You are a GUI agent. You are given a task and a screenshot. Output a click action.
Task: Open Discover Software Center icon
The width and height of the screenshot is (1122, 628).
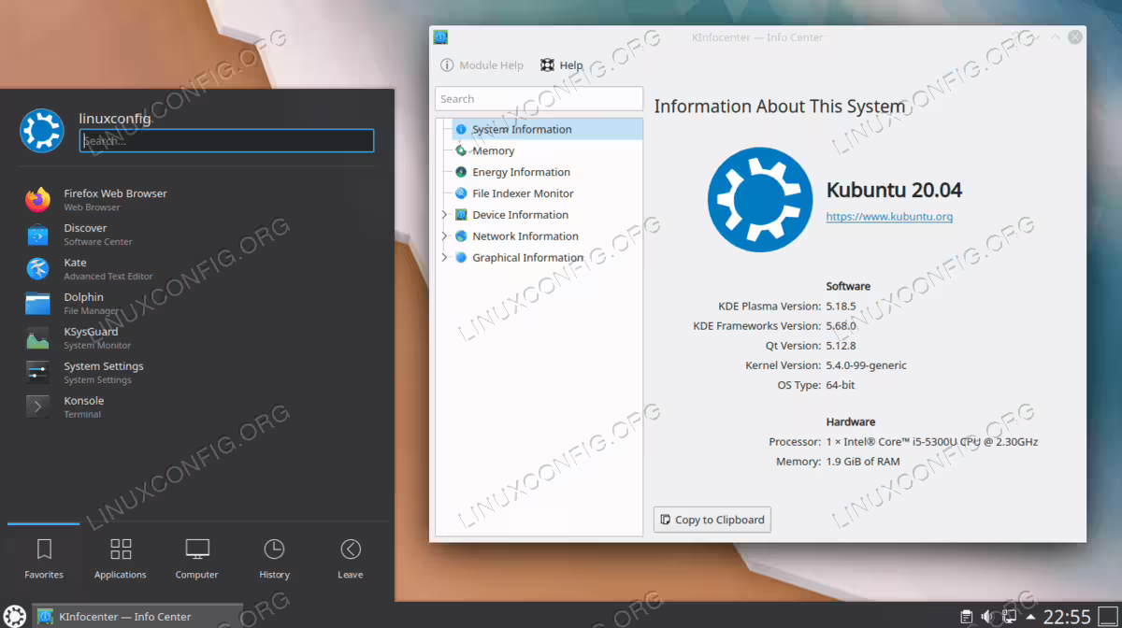coord(38,234)
